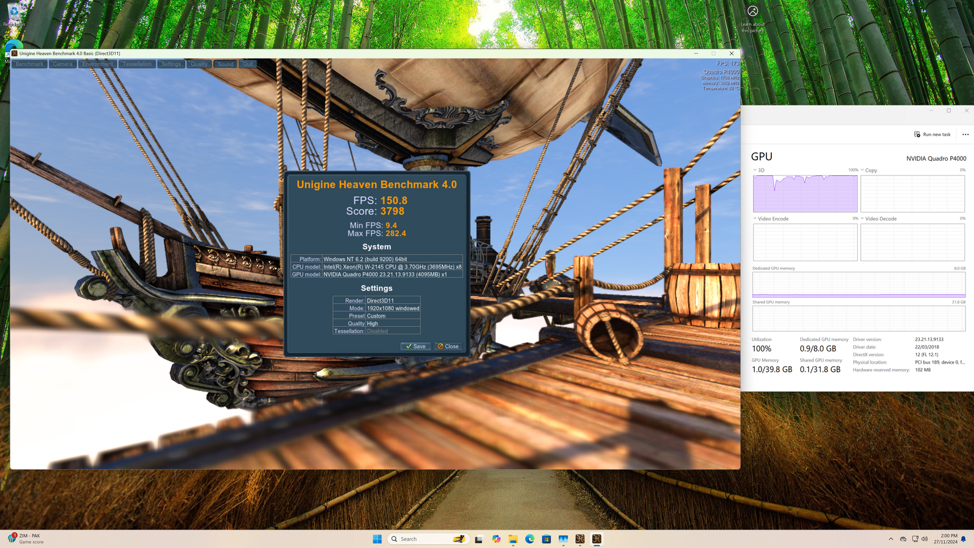974x548 pixels.
Task: Click Run new task in Task Manager
Action: tap(933, 135)
